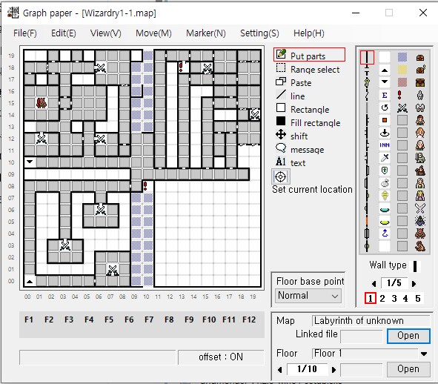Open the Move(M) menu
Image resolution: width=438 pixels, height=384 pixels.
(153, 33)
